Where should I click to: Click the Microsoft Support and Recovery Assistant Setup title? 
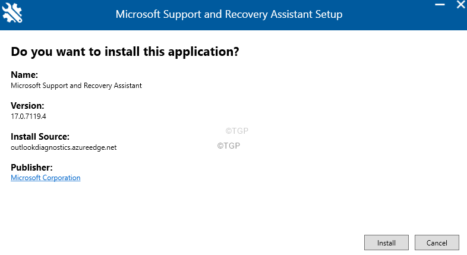point(229,14)
